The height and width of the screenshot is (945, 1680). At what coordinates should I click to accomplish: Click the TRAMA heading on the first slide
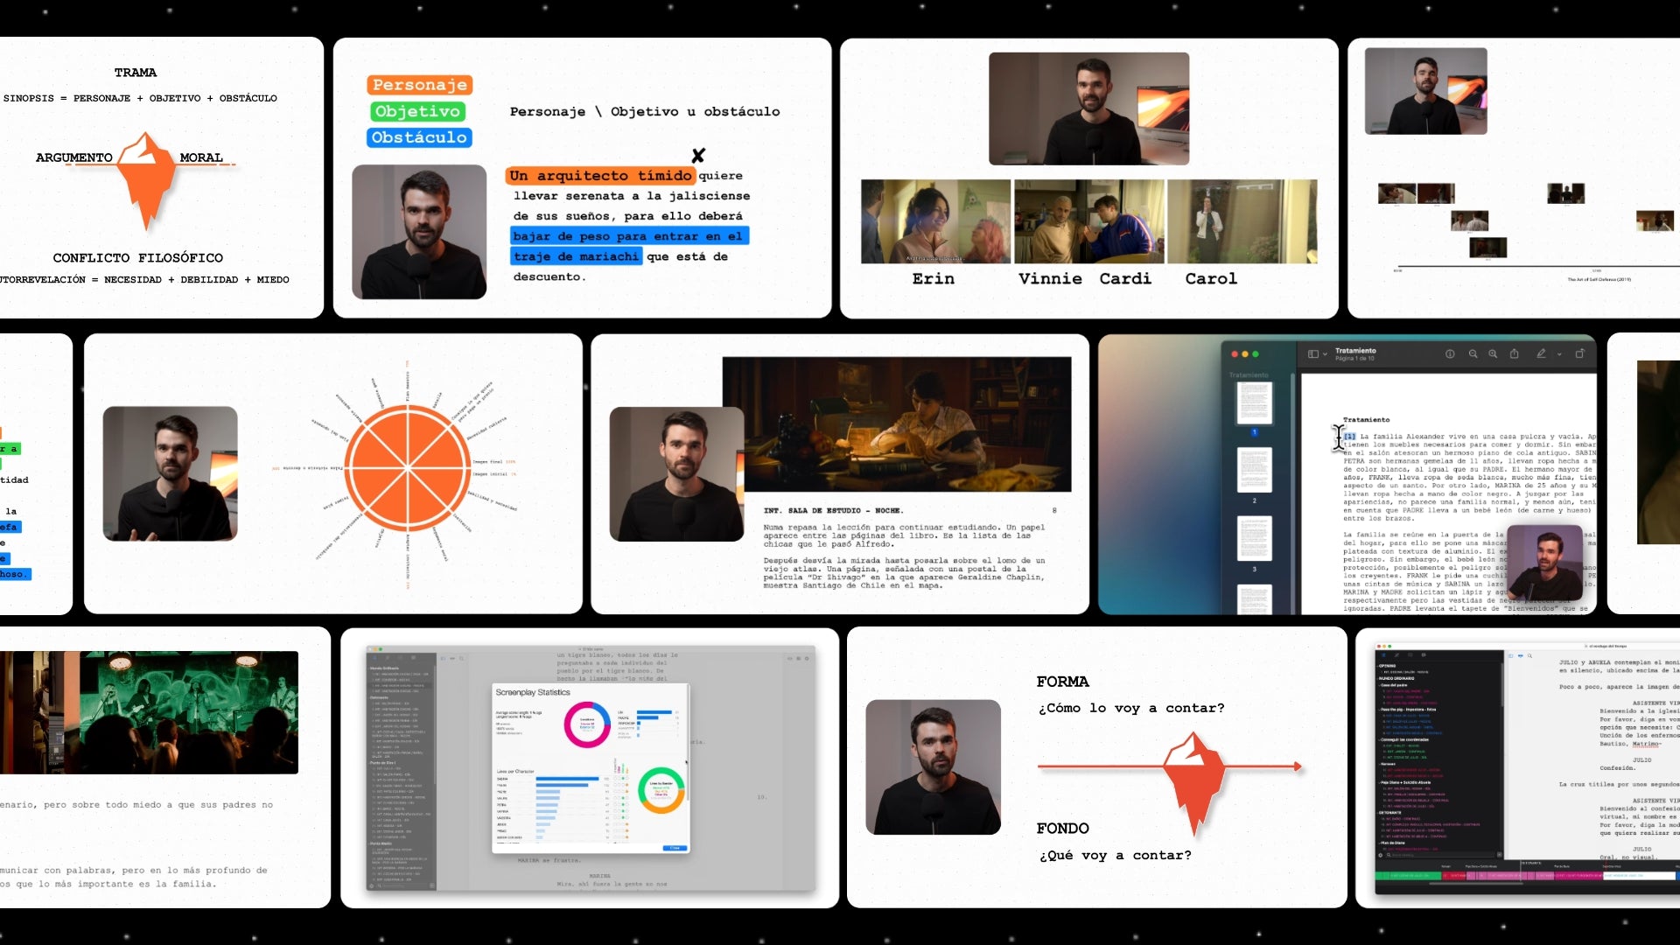click(x=136, y=73)
